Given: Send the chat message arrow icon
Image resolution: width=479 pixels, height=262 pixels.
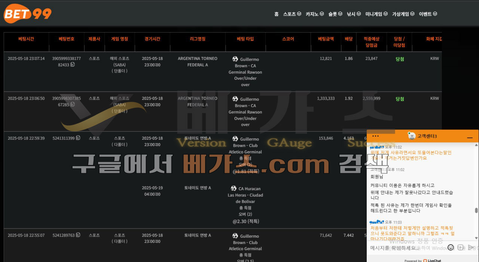Looking at the screenshot, I should [x=471, y=247].
